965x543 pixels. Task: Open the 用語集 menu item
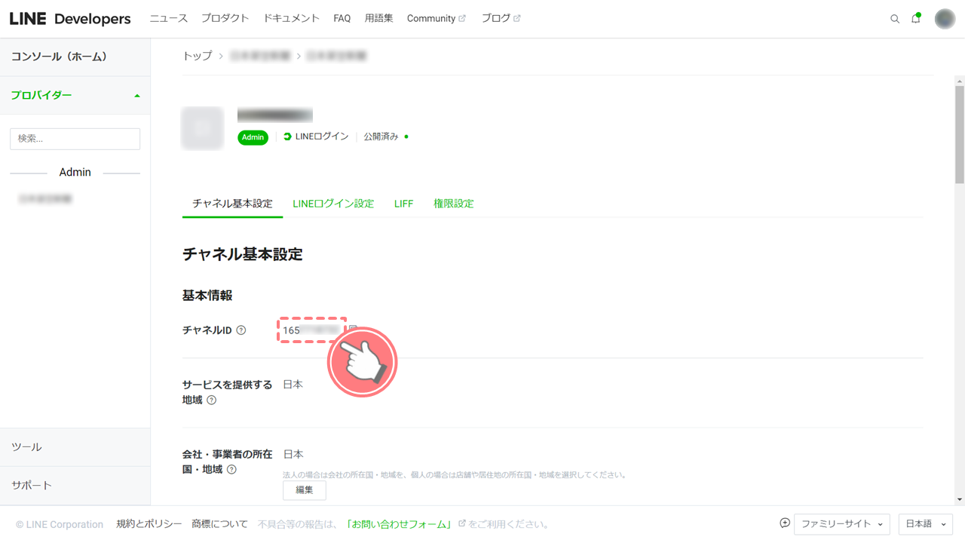coord(378,18)
